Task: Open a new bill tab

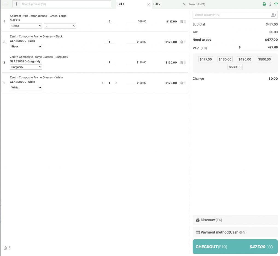Action: click(197, 4)
